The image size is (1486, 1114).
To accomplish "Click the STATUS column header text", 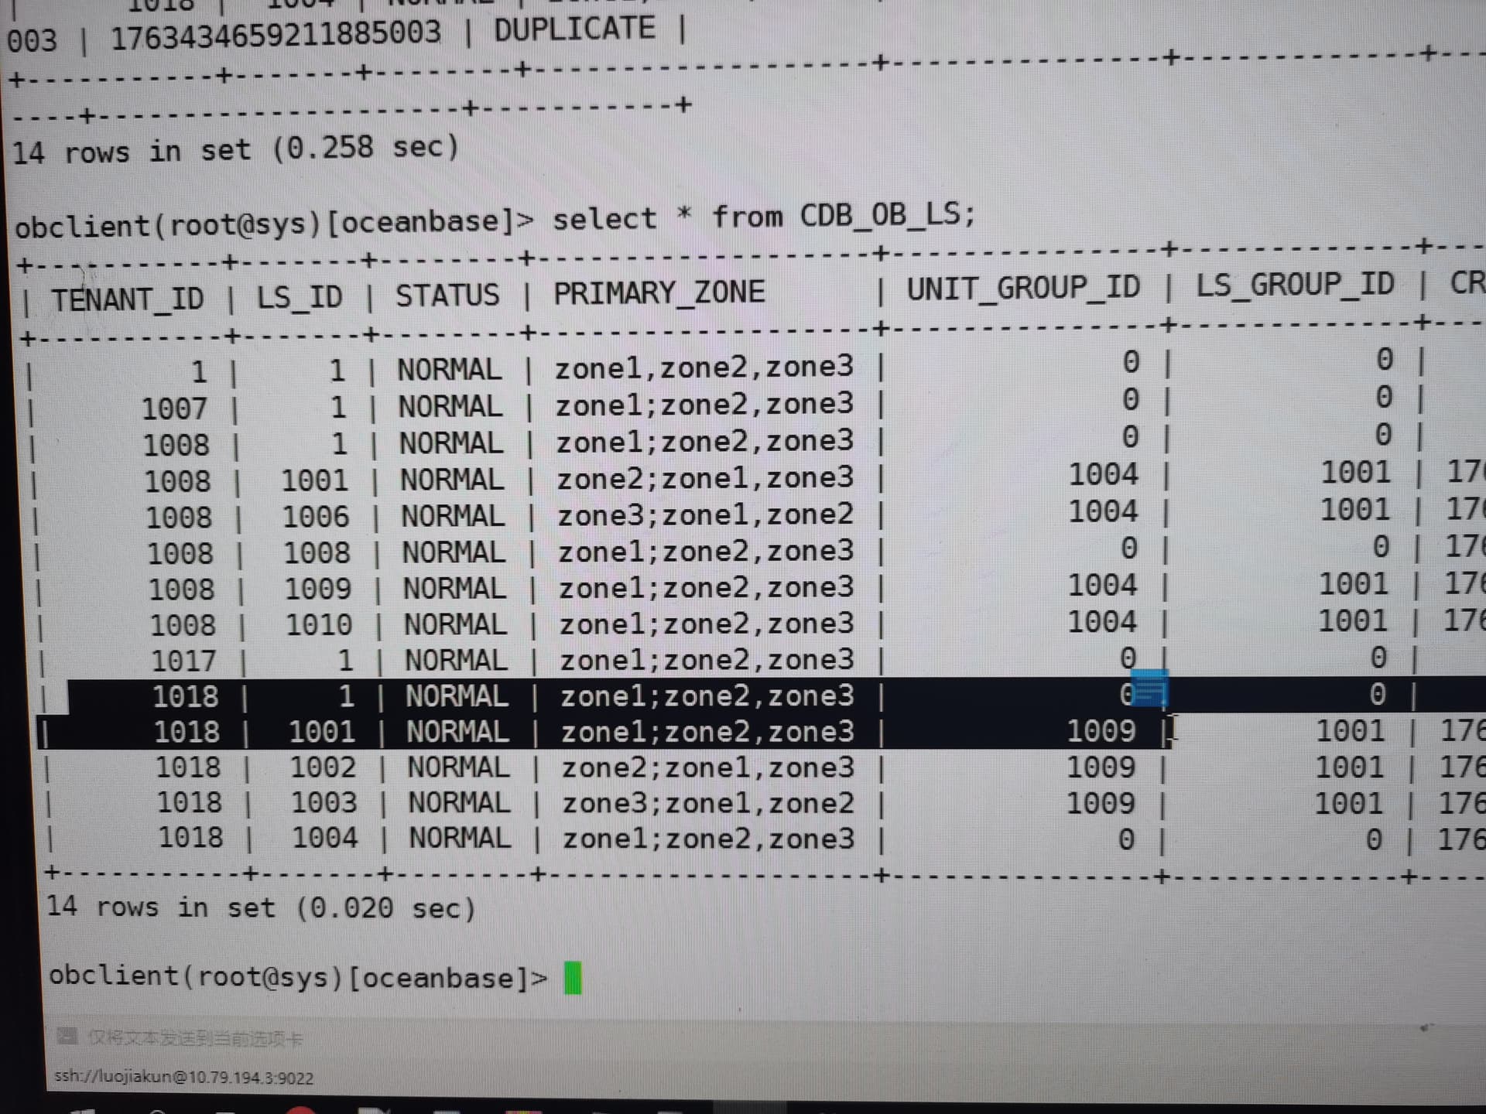I will [447, 296].
